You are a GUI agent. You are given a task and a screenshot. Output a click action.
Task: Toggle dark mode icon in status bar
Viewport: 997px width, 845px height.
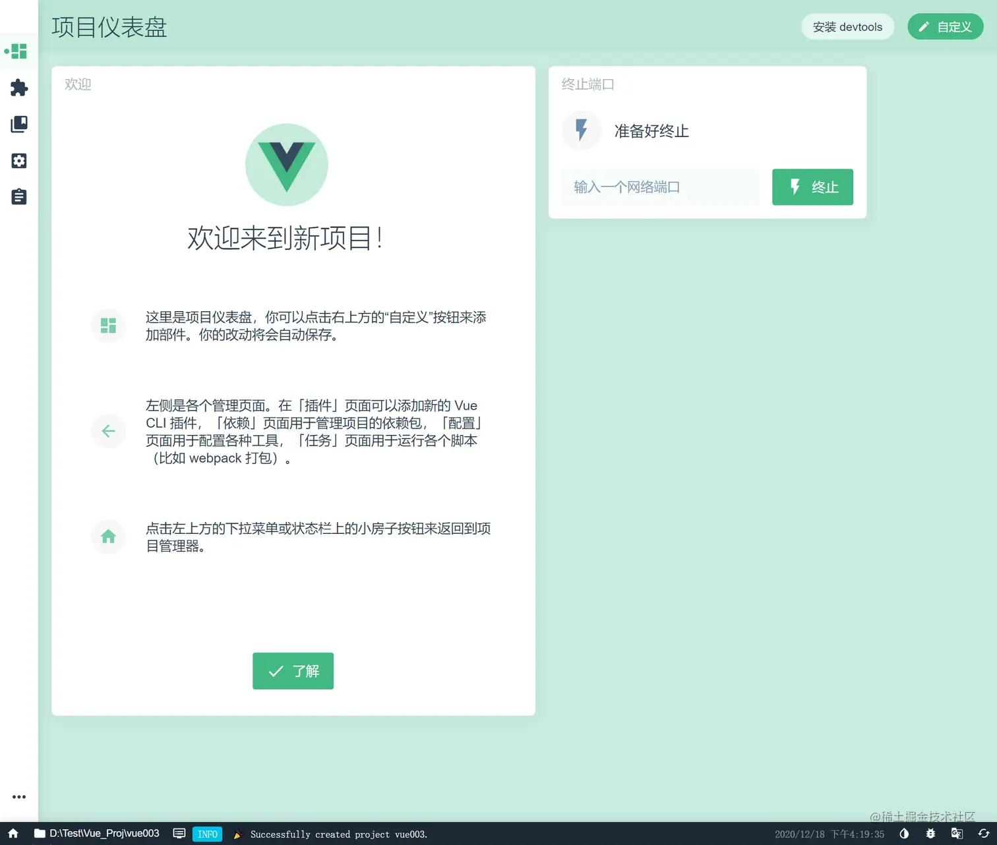click(904, 834)
